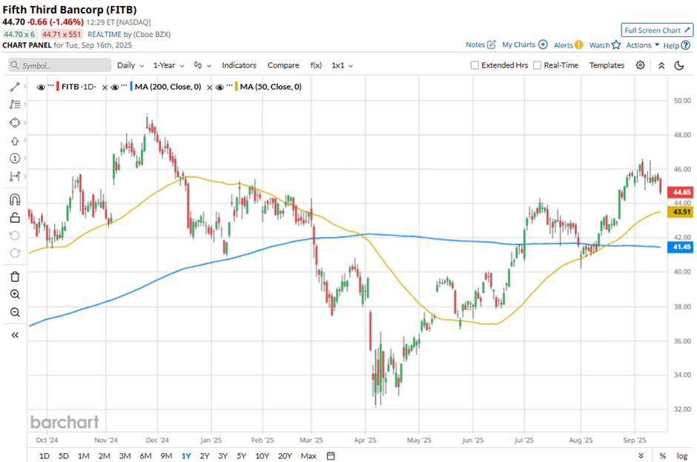Toggle the drawings lock

(15, 217)
